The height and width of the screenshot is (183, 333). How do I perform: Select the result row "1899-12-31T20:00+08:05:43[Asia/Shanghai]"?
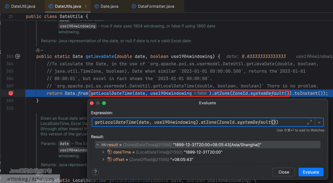point(208,145)
